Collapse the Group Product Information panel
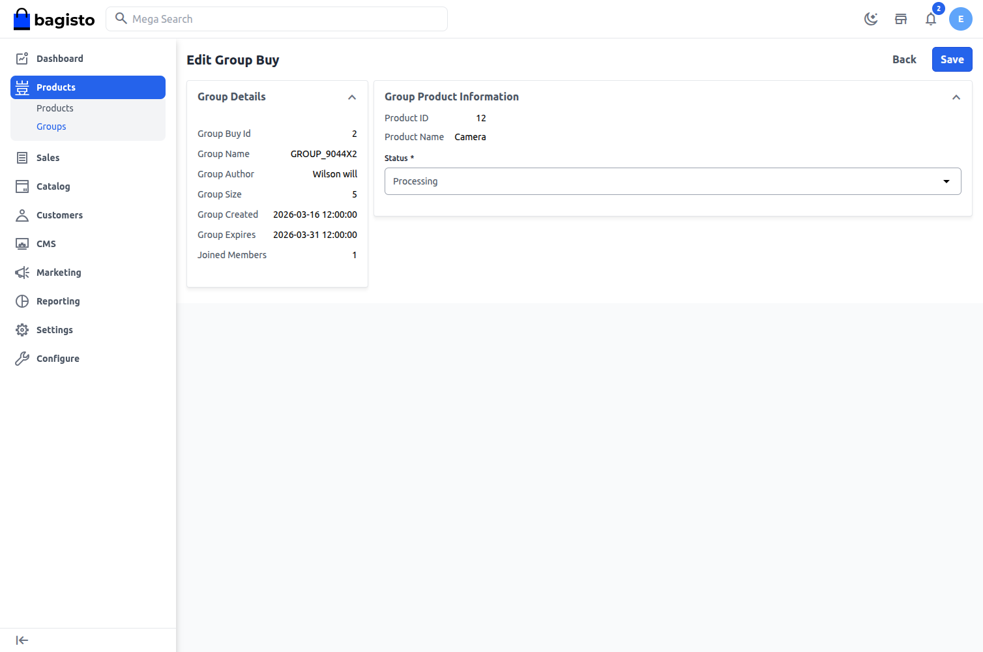The image size is (983, 652). click(956, 96)
